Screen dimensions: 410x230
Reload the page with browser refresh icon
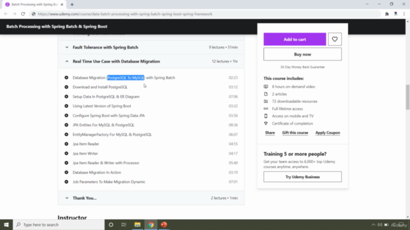(23, 14)
